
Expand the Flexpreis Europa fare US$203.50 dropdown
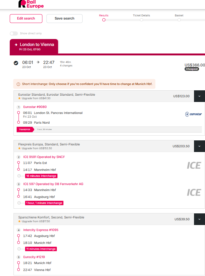[199, 146]
